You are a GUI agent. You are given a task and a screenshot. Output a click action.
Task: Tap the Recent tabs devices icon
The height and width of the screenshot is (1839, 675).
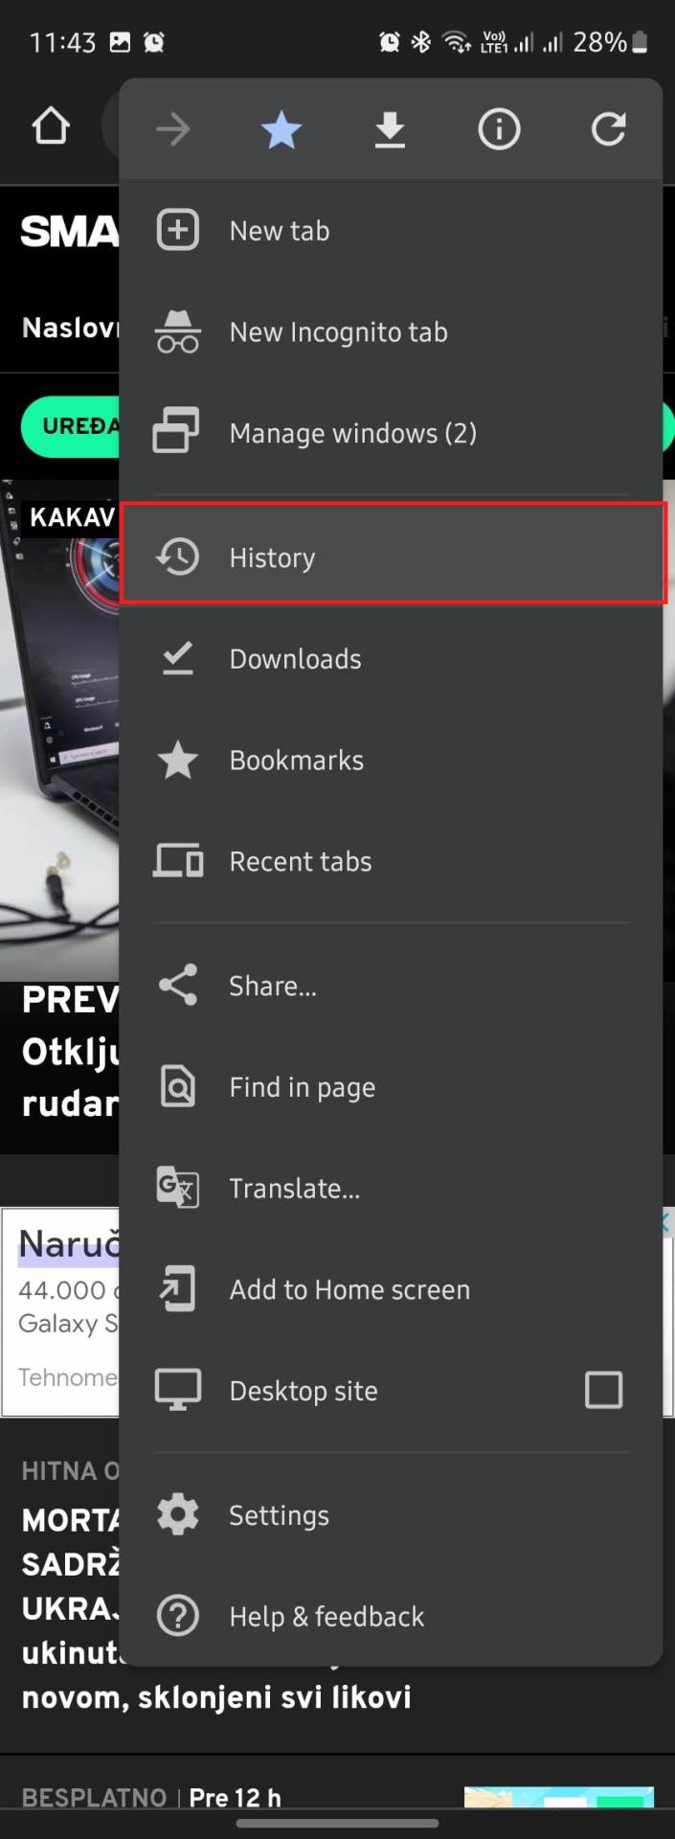click(178, 860)
